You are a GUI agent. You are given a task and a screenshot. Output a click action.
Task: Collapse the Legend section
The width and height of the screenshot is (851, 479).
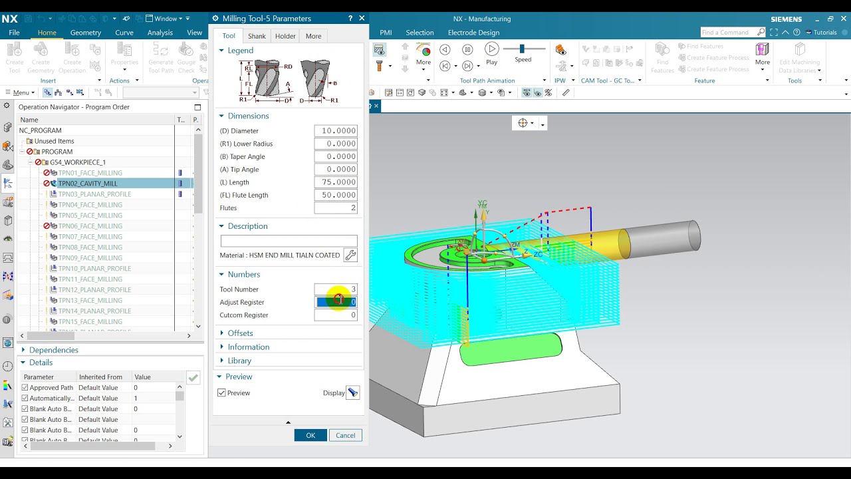(222, 51)
